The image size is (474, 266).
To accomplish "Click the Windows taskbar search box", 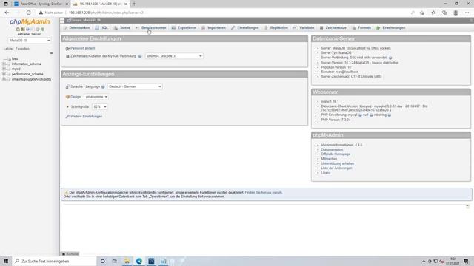I will pos(54,261).
